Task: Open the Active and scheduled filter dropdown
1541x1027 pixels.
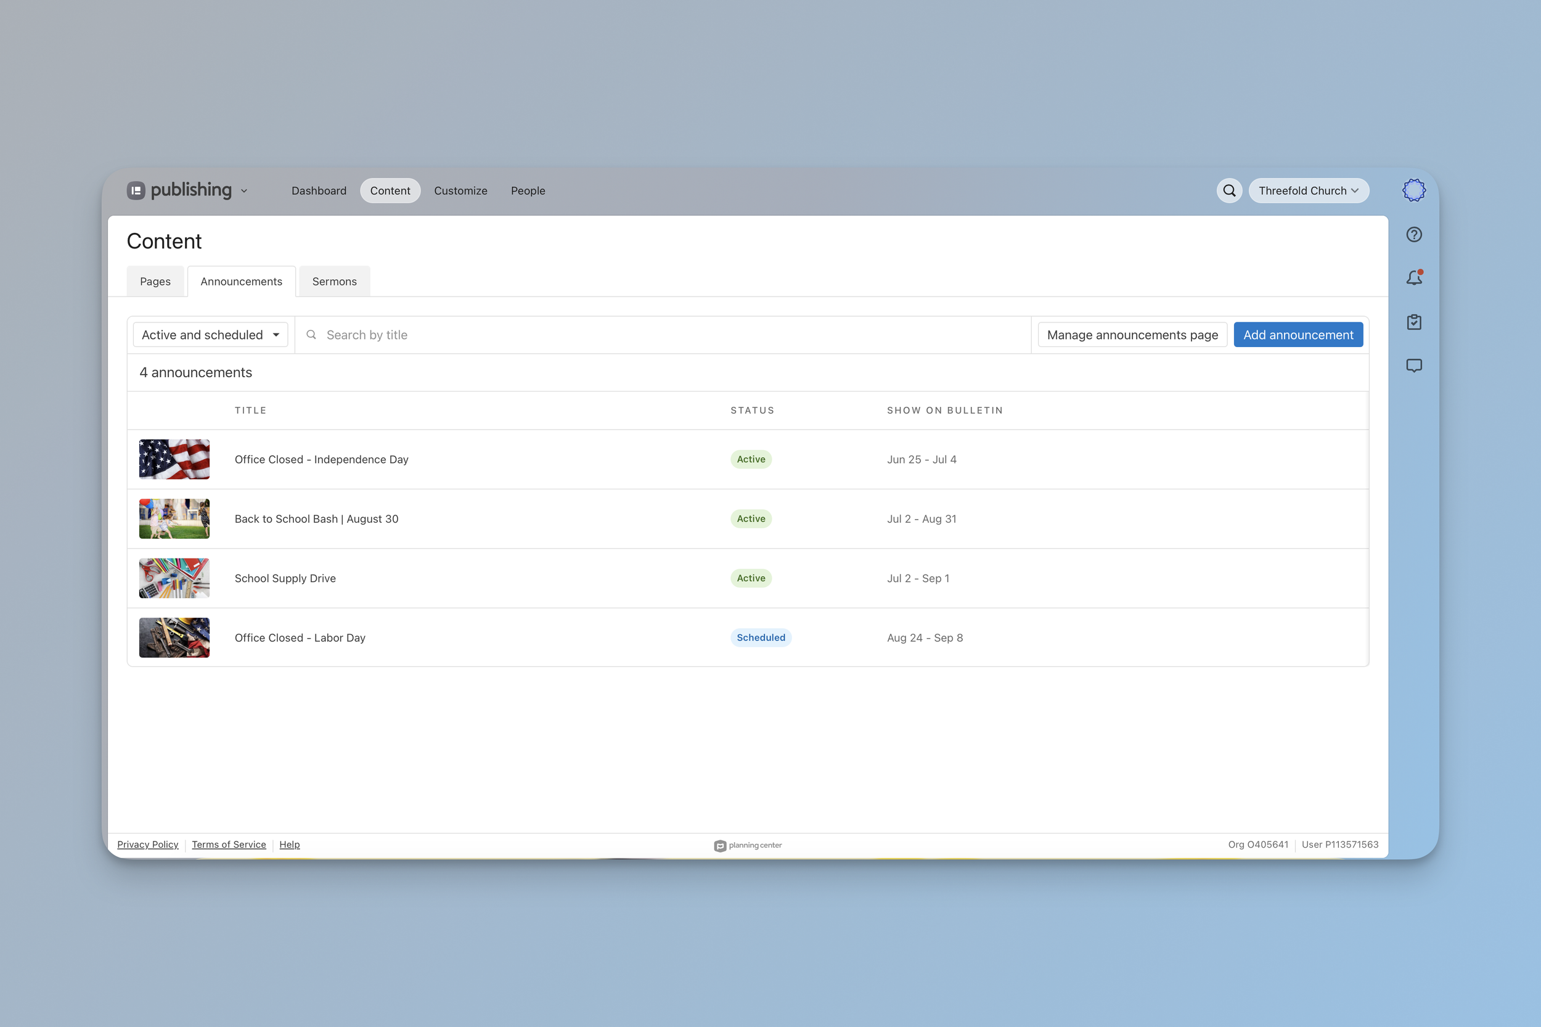Action: tap(210, 335)
